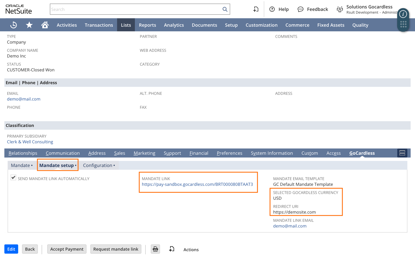
Task: Go to the Home icon
Action: point(45,25)
